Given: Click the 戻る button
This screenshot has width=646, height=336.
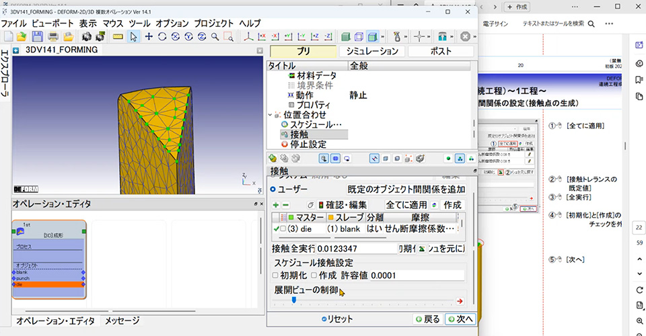Looking at the screenshot, I should tap(428, 319).
